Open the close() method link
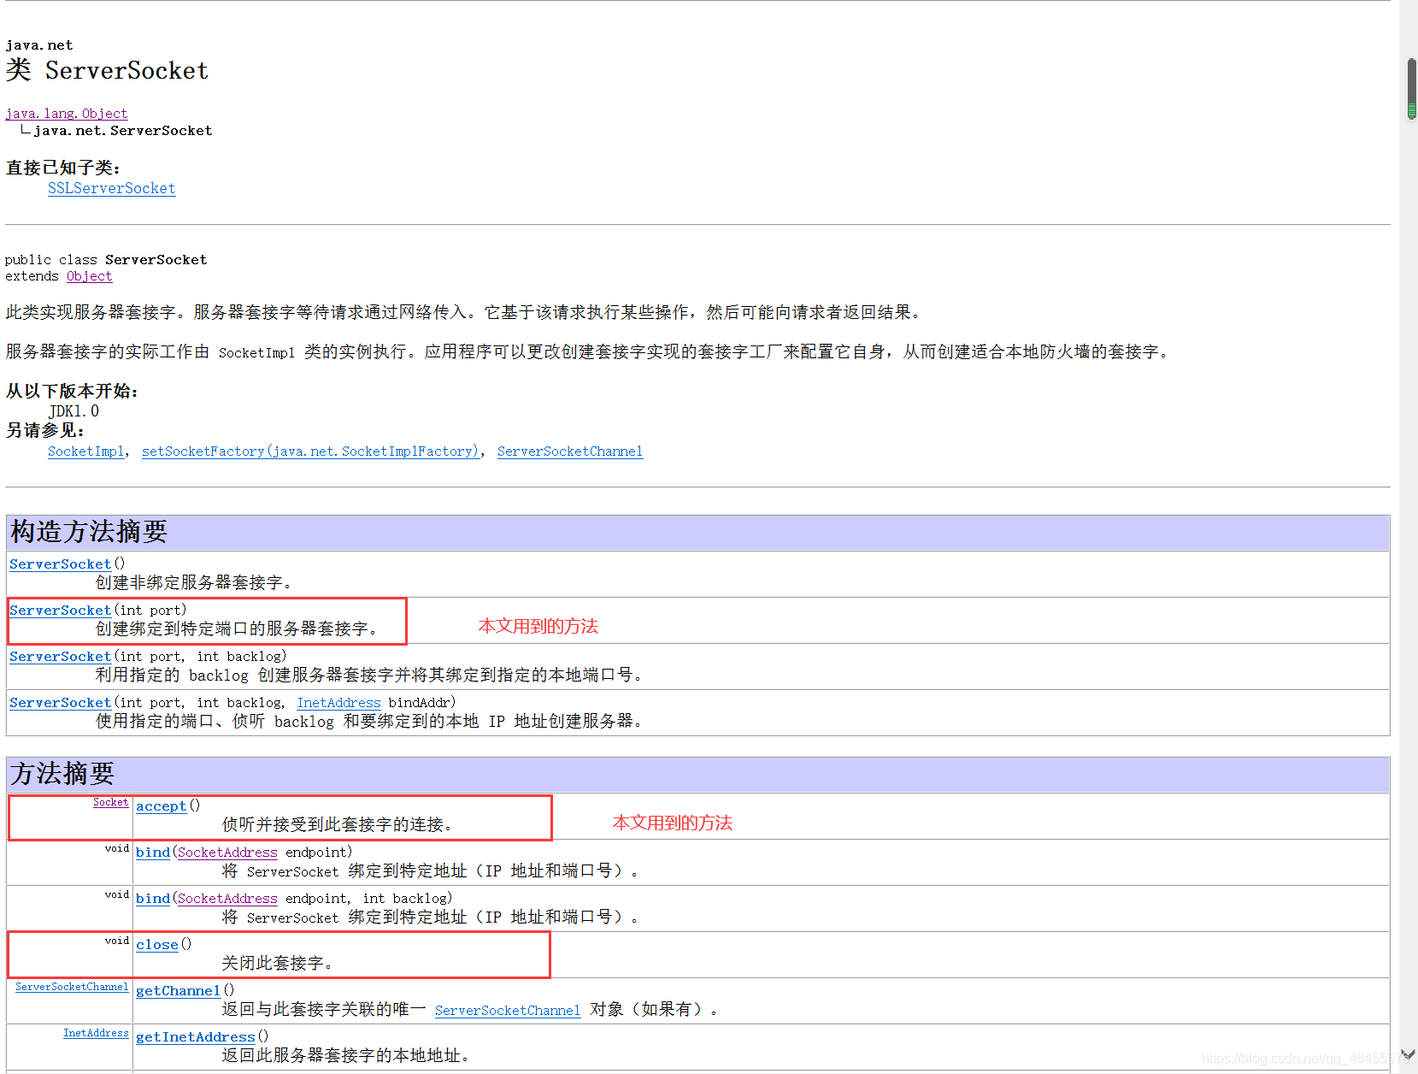This screenshot has height=1074, width=1418. (157, 945)
